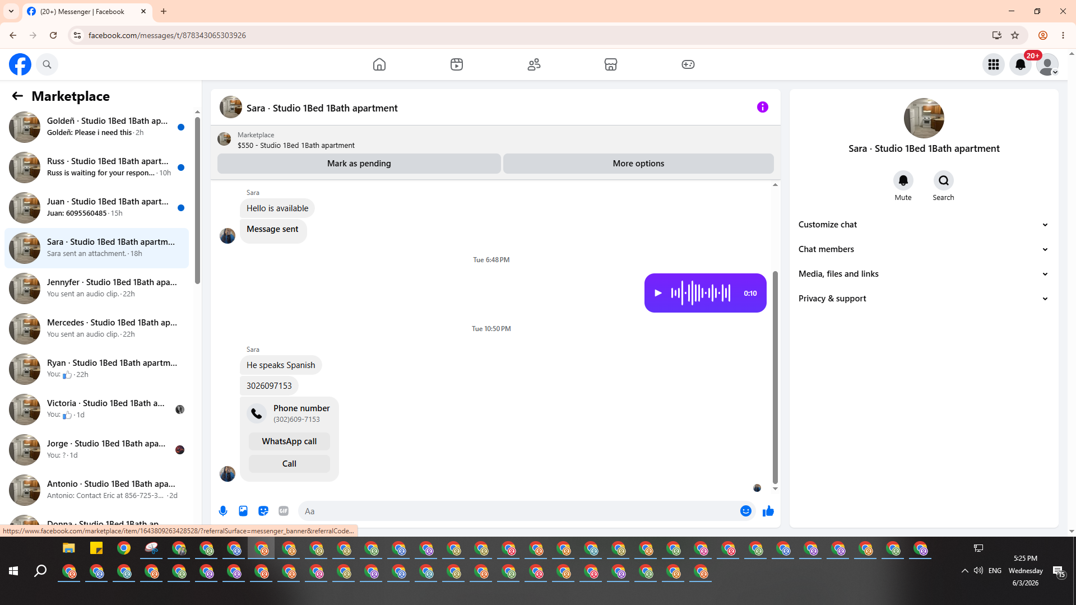
Task: Search within the Sara conversation
Action: coord(944,180)
